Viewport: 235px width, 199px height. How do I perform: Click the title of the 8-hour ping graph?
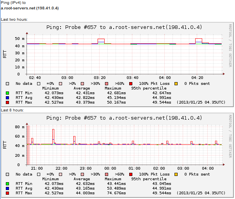click(124, 118)
